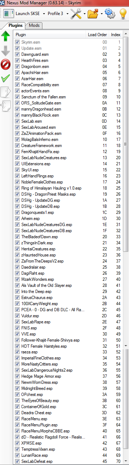Sort by Load Order column header
The image size is (129, 465).
click(x=97, y=35)
